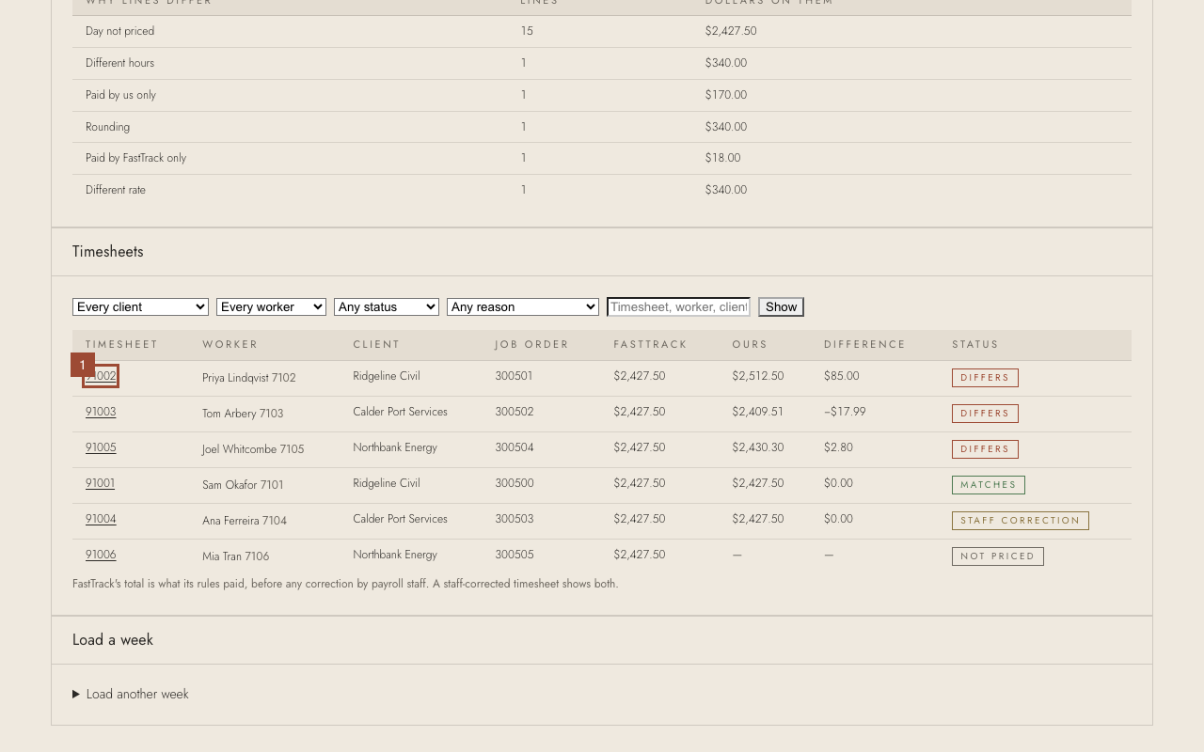Click the NOT PRICED status badge
Viewport: 1204px width, 752px height.
coord(998,556)
